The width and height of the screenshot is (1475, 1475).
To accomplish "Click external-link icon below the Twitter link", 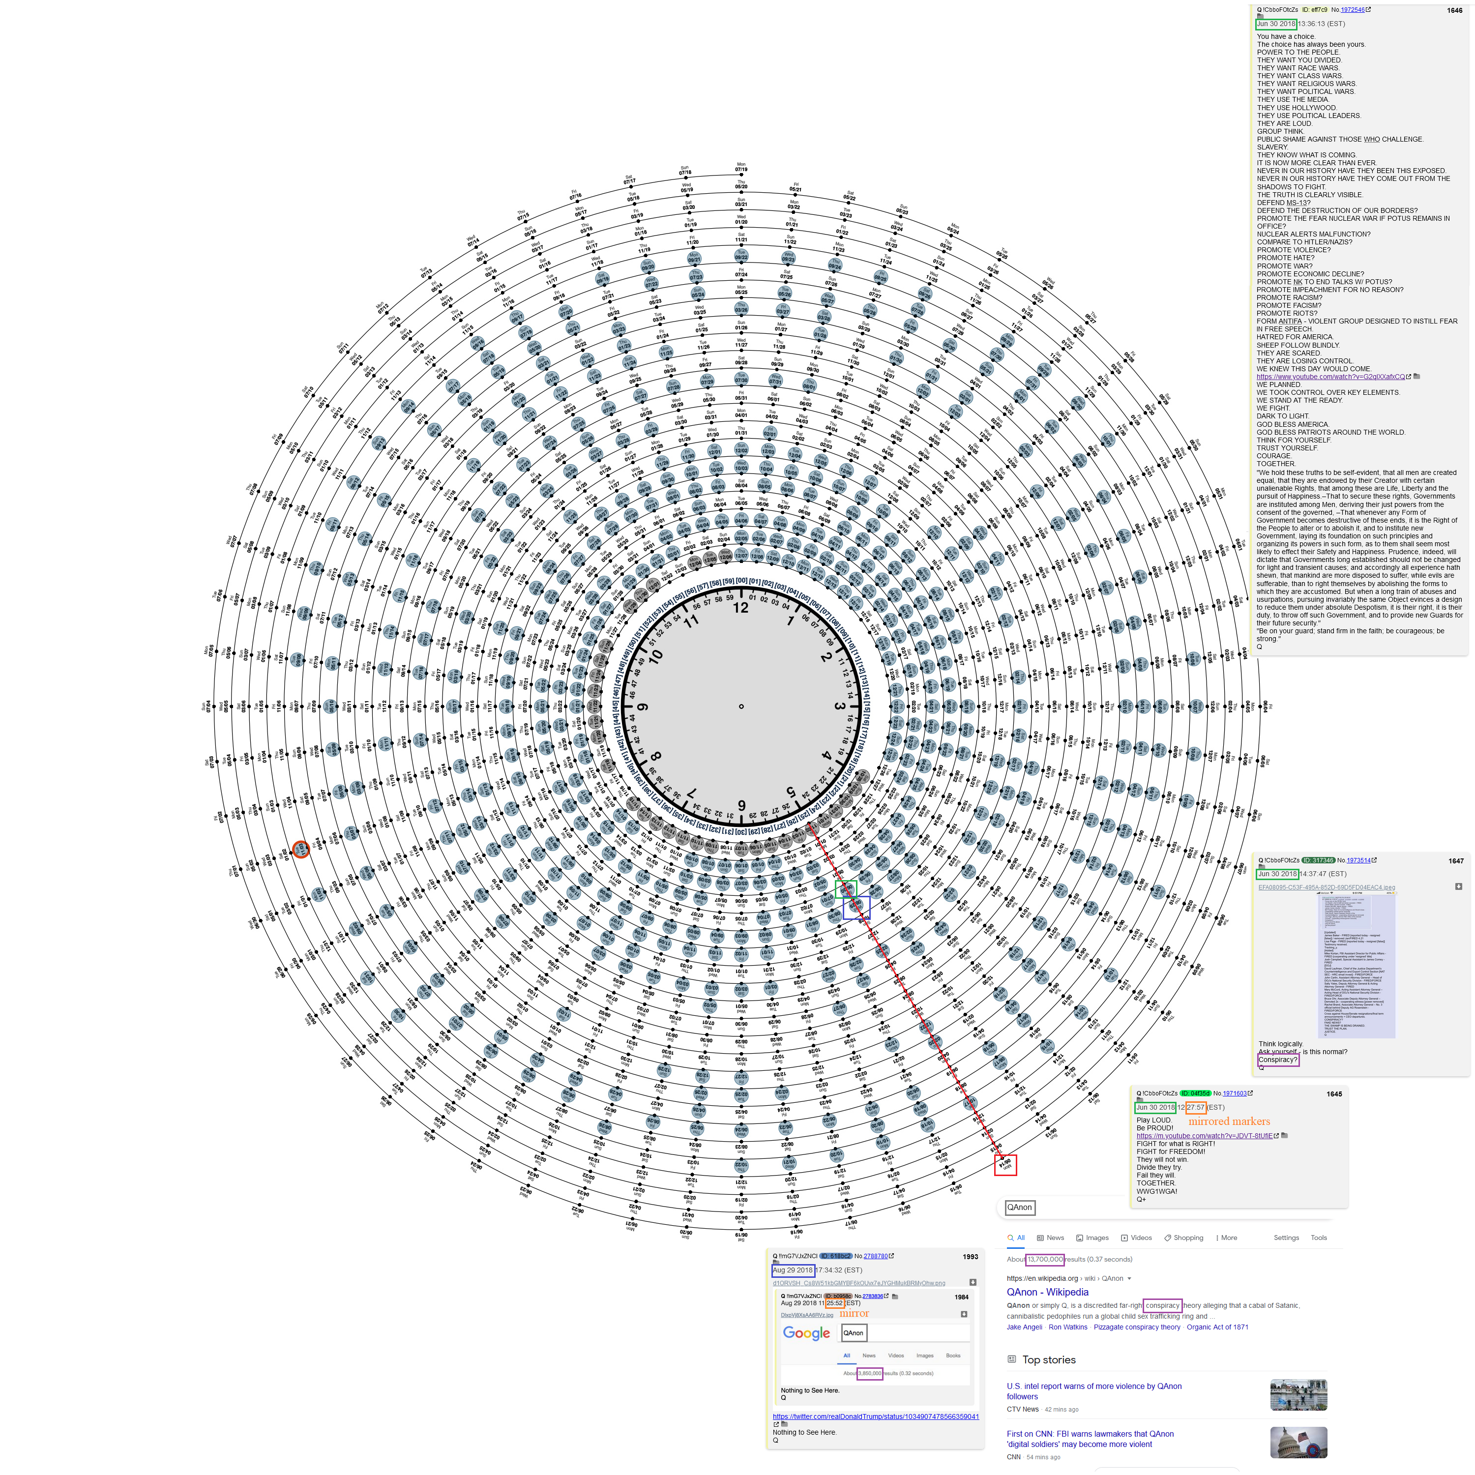I will click(776, 1425).
